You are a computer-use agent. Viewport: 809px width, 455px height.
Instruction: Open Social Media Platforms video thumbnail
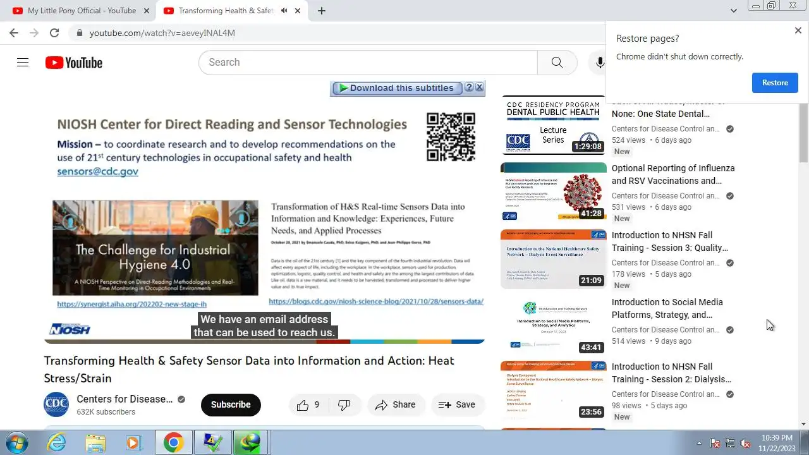pos(554,326)
